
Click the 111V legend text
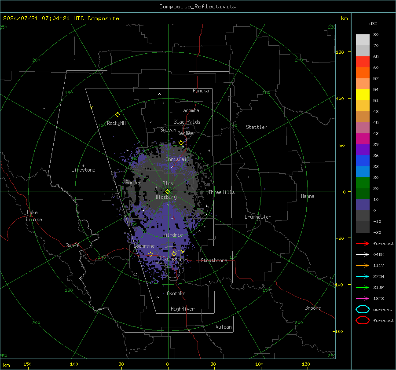click(x=378, y=265)
